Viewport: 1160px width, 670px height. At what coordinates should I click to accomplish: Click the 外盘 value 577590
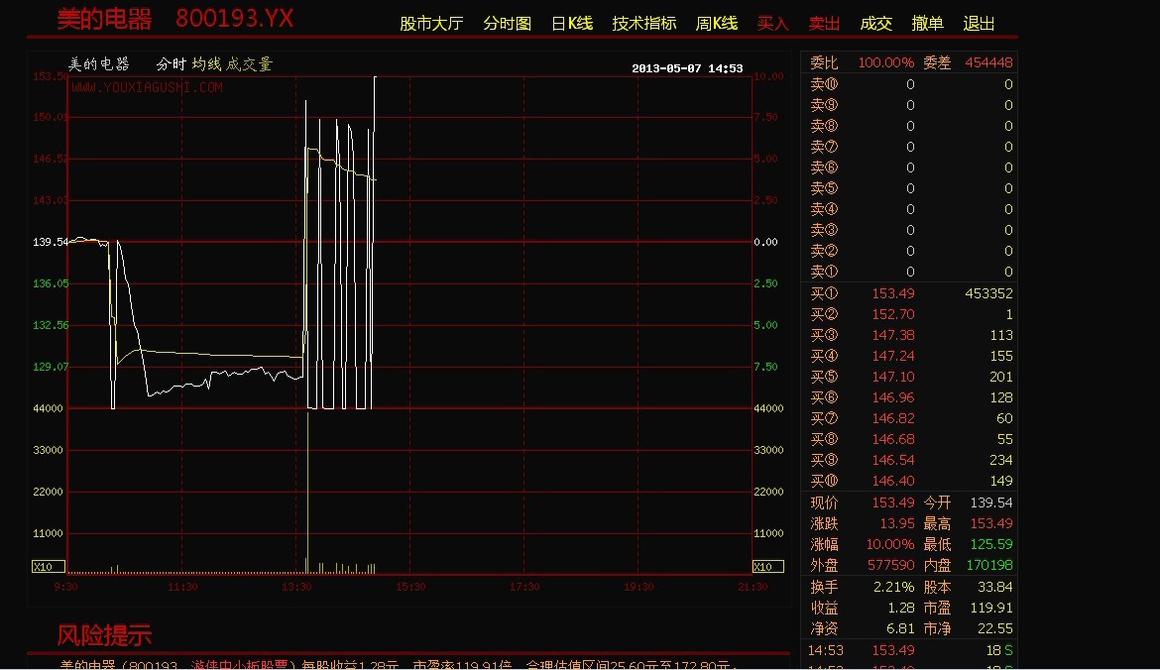(890, 565)
